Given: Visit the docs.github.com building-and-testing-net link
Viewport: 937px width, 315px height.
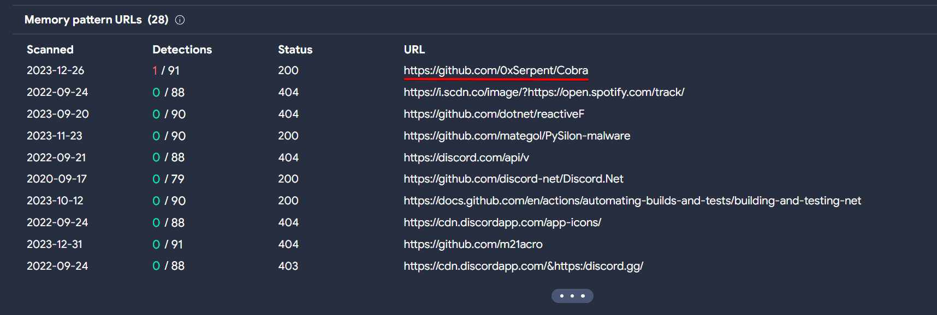Looking at the screenshot, I should (632, 201).
